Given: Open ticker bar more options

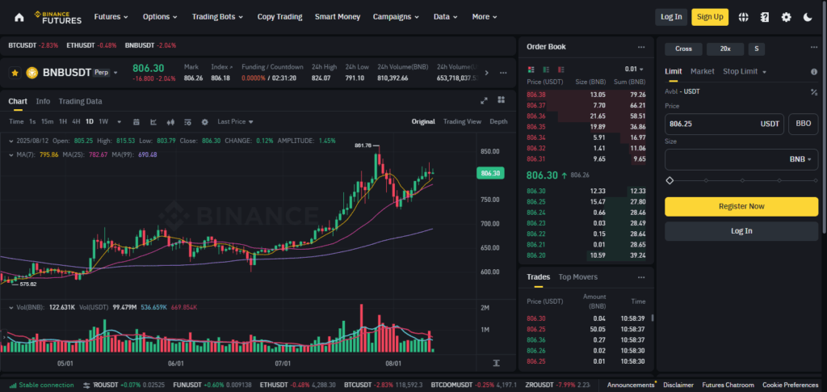Looking at the screenshot, I should 503,73.
